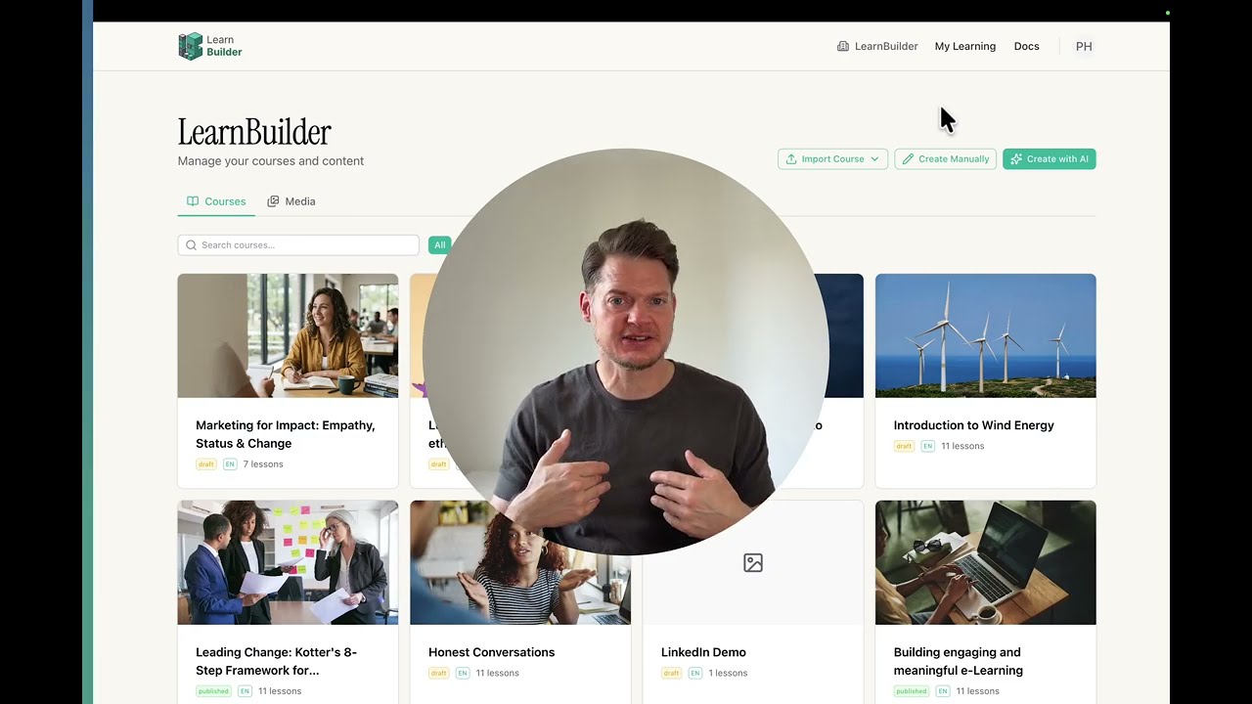Click the Marketing for Impact course title

tap(286, 434)
